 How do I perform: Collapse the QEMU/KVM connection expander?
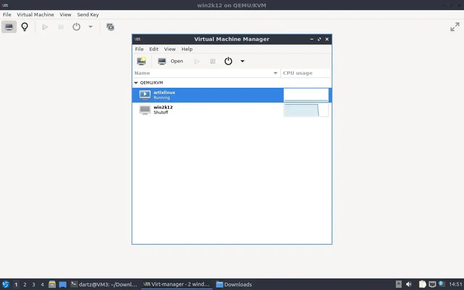click(136, 83)
